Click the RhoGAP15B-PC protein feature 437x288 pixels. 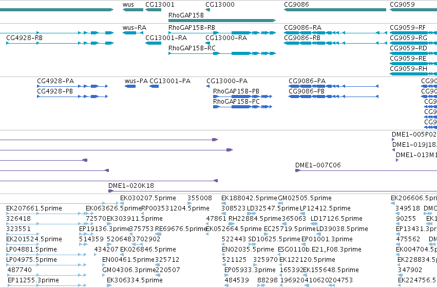242,107
